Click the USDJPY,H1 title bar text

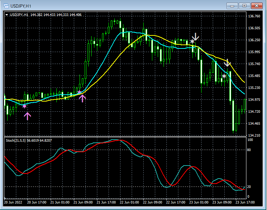(21, 6)
